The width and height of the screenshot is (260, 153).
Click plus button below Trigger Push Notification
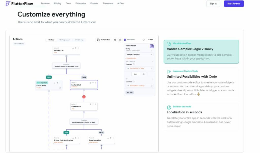tap(66, 145)
